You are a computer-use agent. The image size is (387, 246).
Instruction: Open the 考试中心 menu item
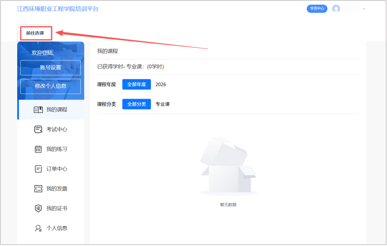[51, 129]
